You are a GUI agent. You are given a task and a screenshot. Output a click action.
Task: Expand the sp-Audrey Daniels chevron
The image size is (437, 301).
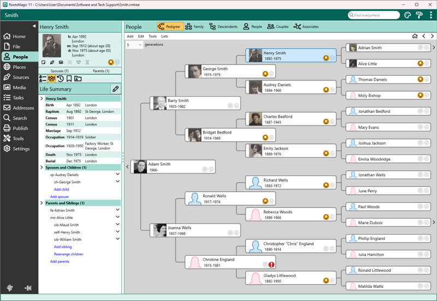pyautogui.click(x=117, y=175)
